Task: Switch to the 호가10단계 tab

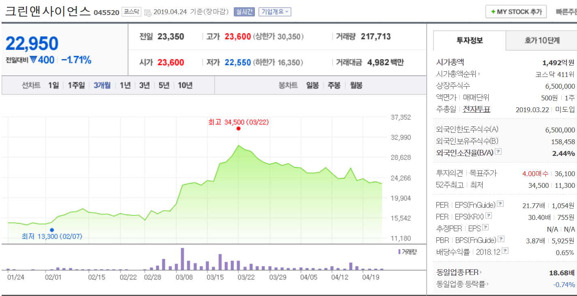Action: pyautogui.click(x=542, y=40)
